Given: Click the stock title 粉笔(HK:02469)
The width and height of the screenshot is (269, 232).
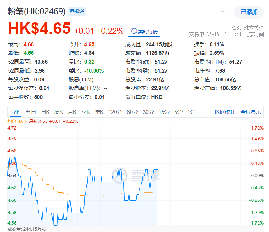Looking at the screenshot, I should click(x=37, y=11).
